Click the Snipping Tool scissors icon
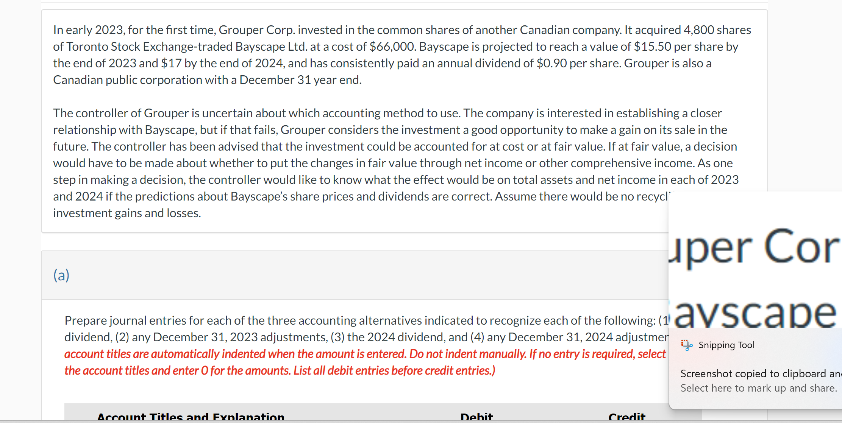This screenshot has width=842, height=423. pyautogui.click(x=686, y=345)
